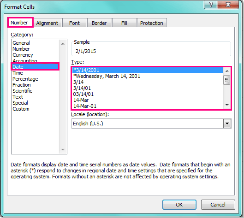
Task: Select the Currency category
Action: (23, 55)
